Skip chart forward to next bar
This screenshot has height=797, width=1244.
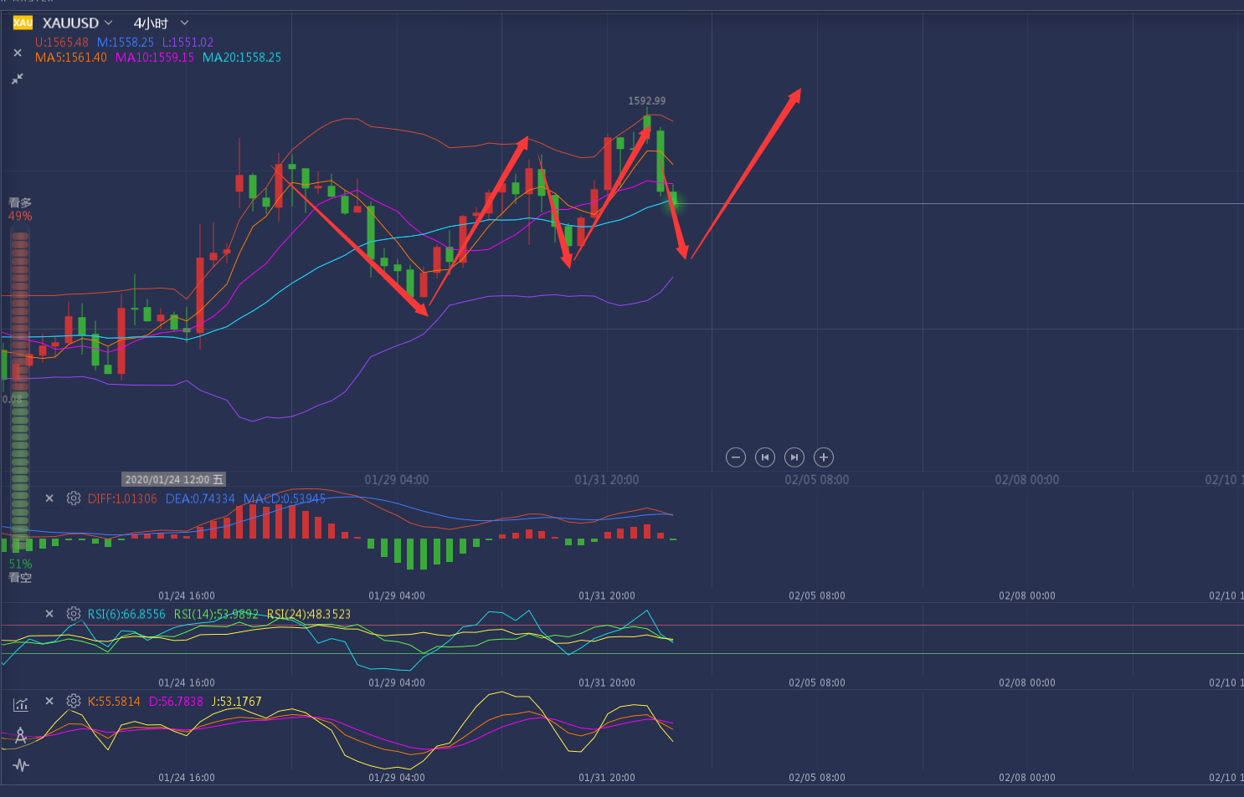click(794, 457)
